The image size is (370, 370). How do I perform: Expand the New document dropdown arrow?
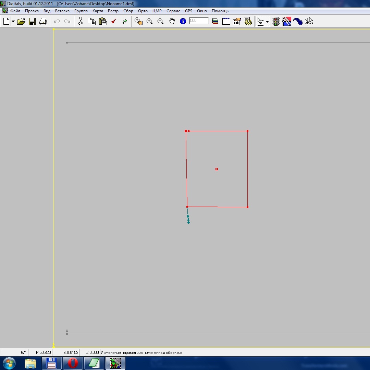pos(13,22)
